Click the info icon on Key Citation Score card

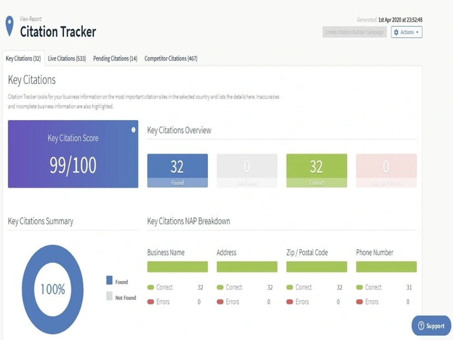(x=133, y=130)
